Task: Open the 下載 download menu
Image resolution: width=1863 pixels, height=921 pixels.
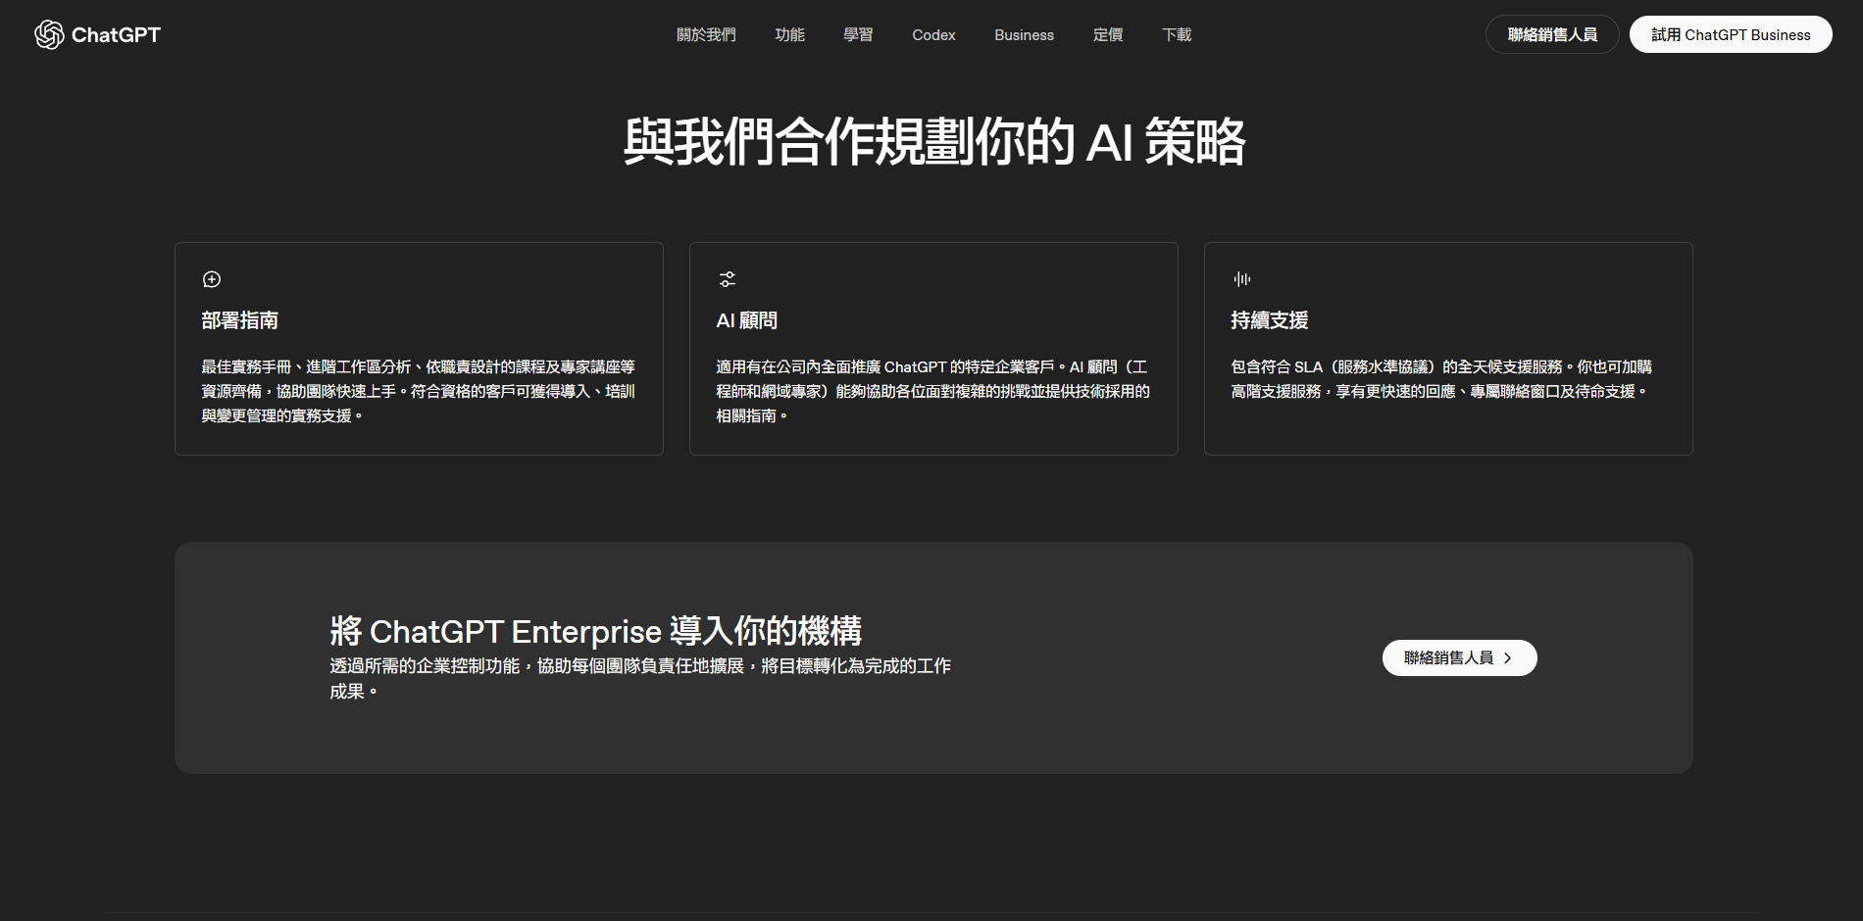Action: [x=1177, y=35]
